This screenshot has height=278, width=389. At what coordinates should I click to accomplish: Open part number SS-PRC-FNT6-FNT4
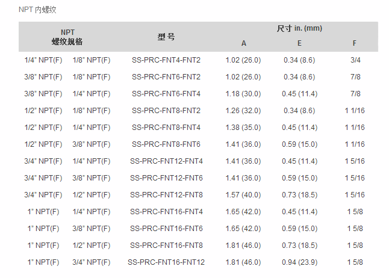click(166, 94)
